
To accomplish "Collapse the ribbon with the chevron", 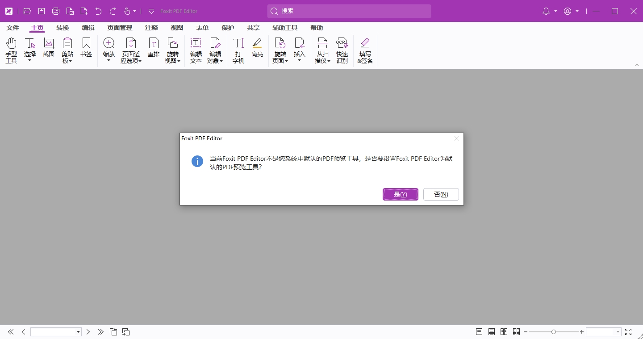I will pos(637,65).
